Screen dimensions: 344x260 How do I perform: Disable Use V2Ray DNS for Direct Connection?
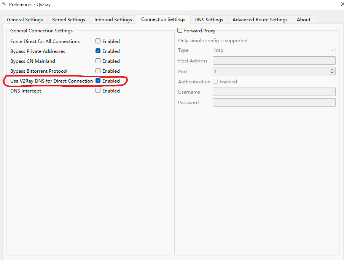coord(98,81)
